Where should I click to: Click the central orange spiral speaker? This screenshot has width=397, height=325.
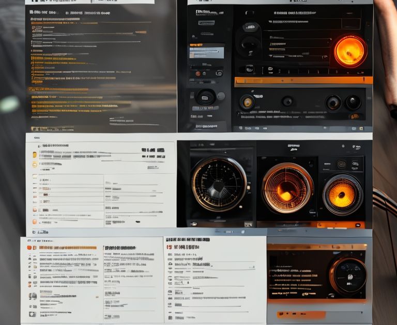(287, 188)
